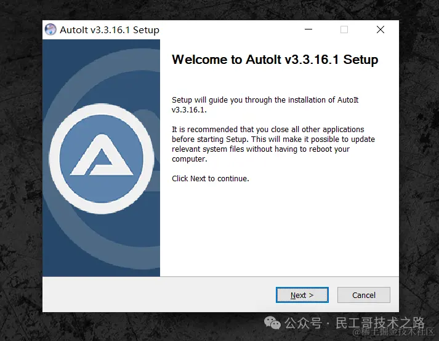Click the "Setup will guide you through" sentence
Viewport: 439px width, 341px height.
[265, 104]
